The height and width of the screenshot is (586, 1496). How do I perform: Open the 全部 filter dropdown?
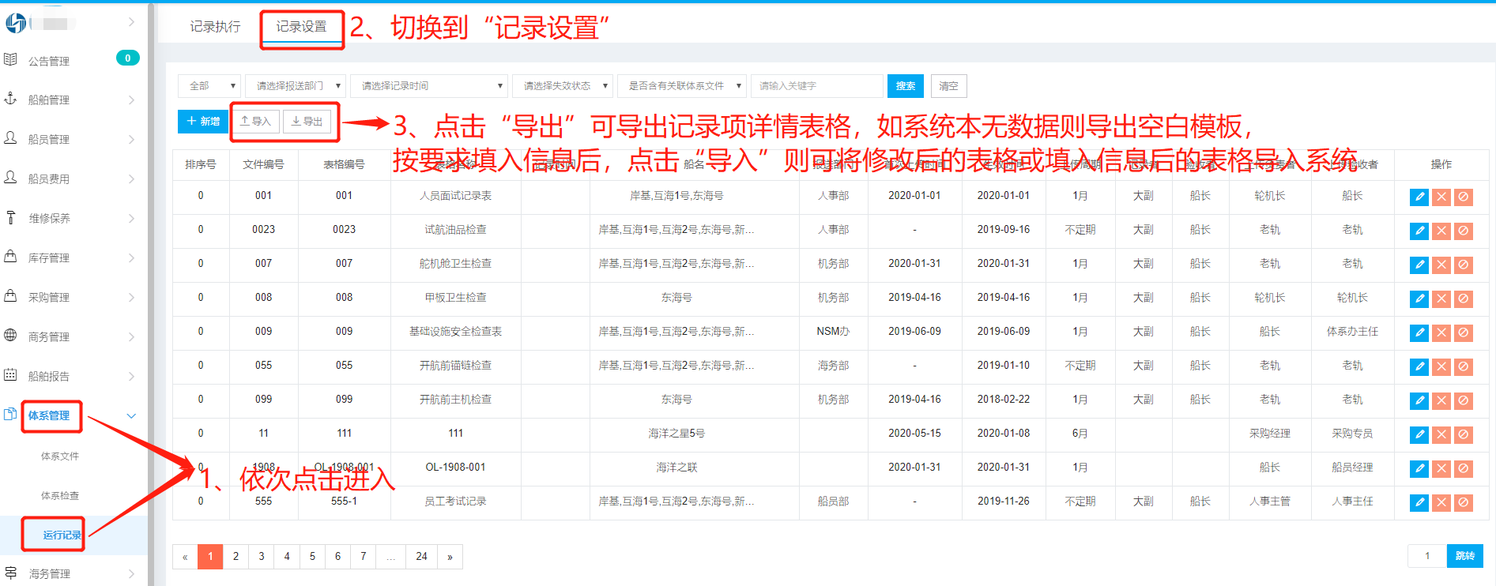tap(209, 85)
